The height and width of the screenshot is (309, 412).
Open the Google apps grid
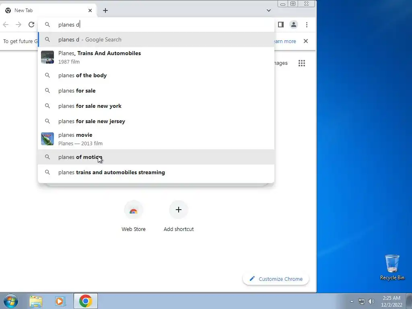[x=302, y=63]
